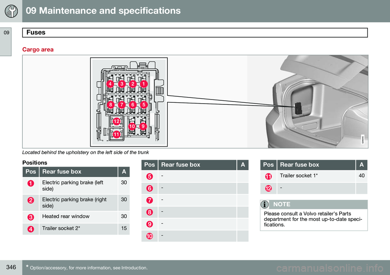Click fuse marker 6 in diagram
The width and height of the screenshot is (390, 275).
point(133,105)
